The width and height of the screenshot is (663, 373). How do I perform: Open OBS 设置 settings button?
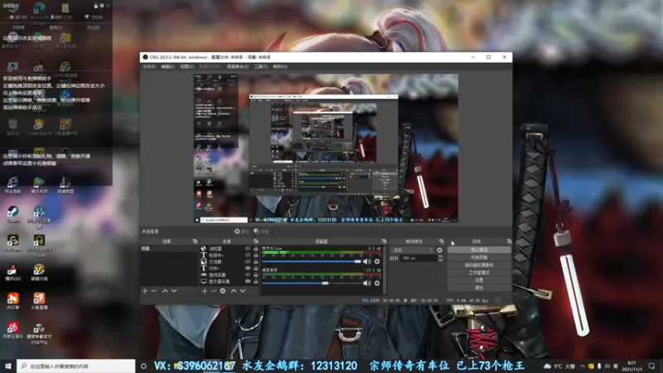(x=479, y=280)
